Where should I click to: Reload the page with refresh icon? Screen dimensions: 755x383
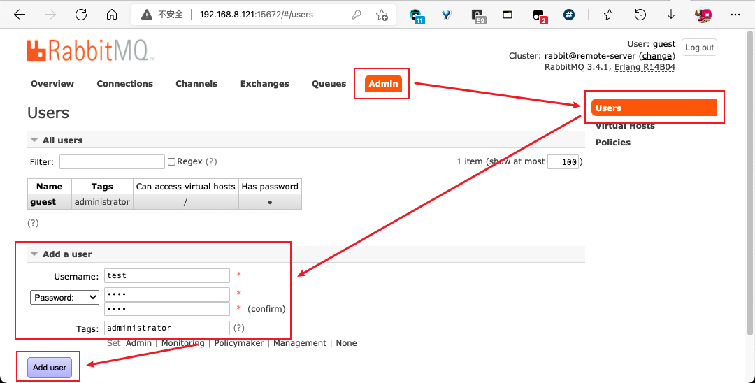tap(81, 15)
